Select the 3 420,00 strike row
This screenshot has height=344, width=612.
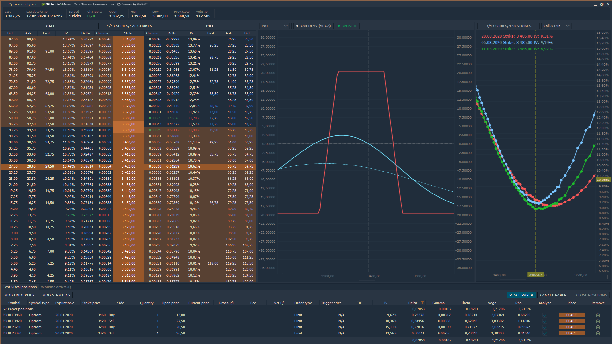click(128, 166)
